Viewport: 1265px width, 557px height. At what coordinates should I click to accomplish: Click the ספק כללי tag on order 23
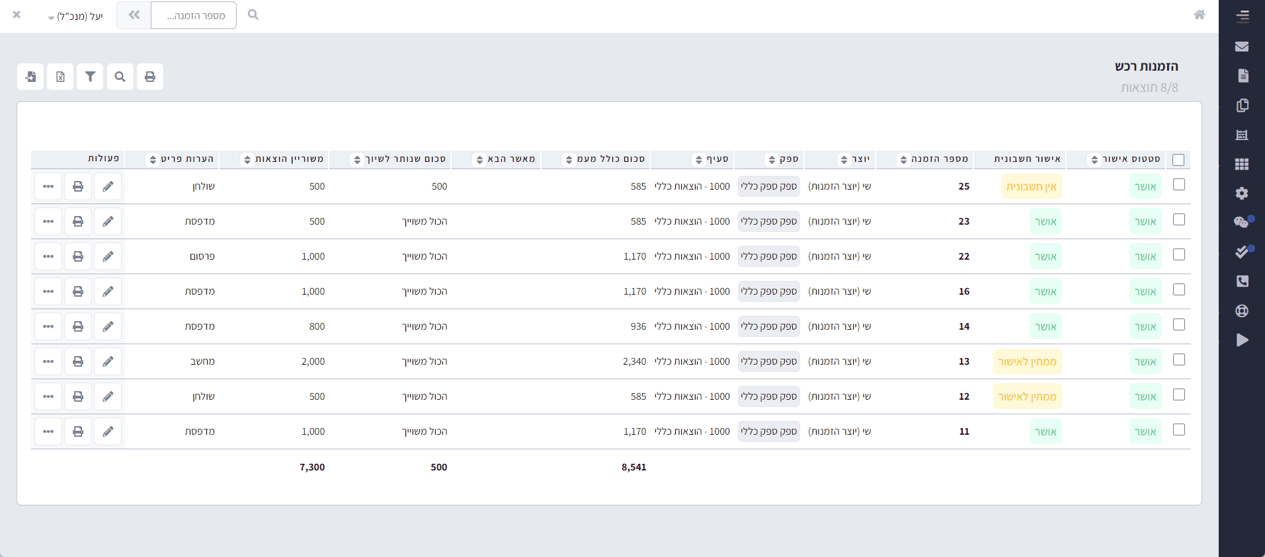(x=768, y=221)
